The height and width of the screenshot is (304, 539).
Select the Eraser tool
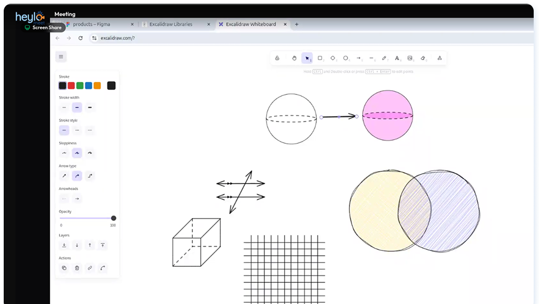[x=423, y=58]
